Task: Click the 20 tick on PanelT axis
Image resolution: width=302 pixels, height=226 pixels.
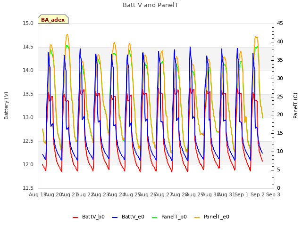Action: 280,115
